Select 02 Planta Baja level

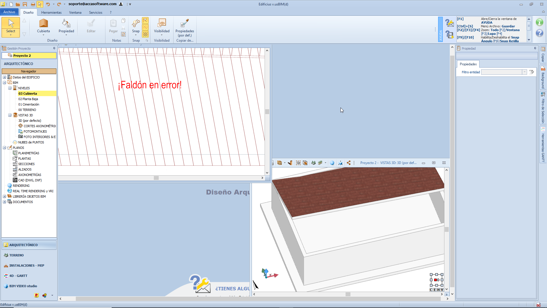(x=28, y=99)
